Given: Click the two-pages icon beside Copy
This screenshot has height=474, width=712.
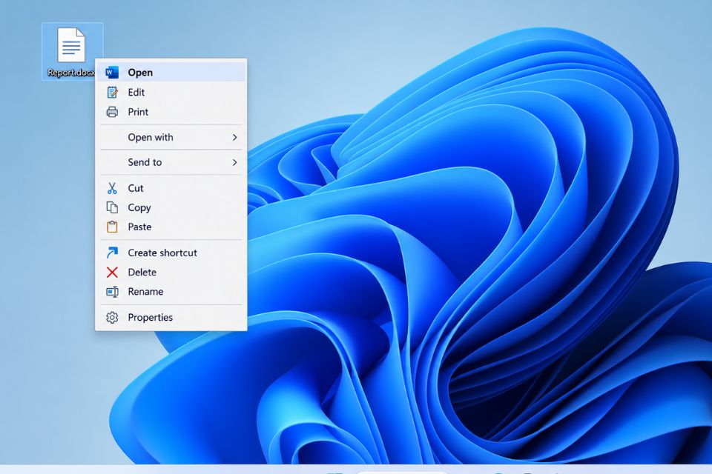Looking at the screenshot, I should 112,207.
